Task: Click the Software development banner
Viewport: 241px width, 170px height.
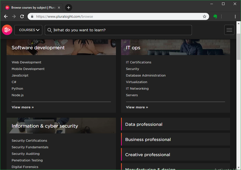Action: pos(61,47)
